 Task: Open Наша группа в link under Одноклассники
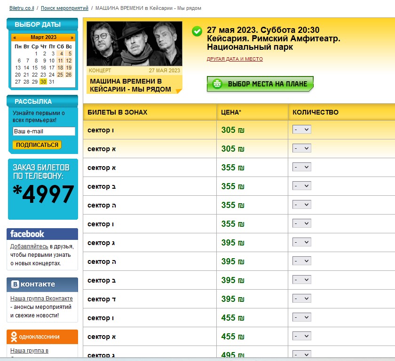(x=29, y=351)
